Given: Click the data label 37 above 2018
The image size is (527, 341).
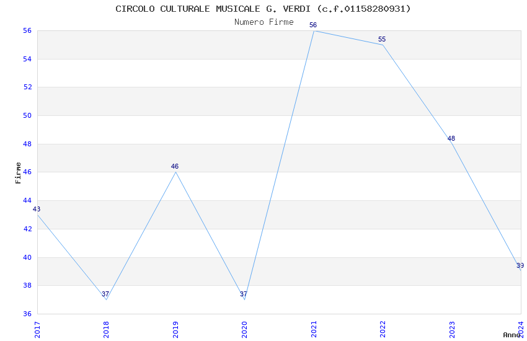Looking at the screenshot, I should 105,294.
